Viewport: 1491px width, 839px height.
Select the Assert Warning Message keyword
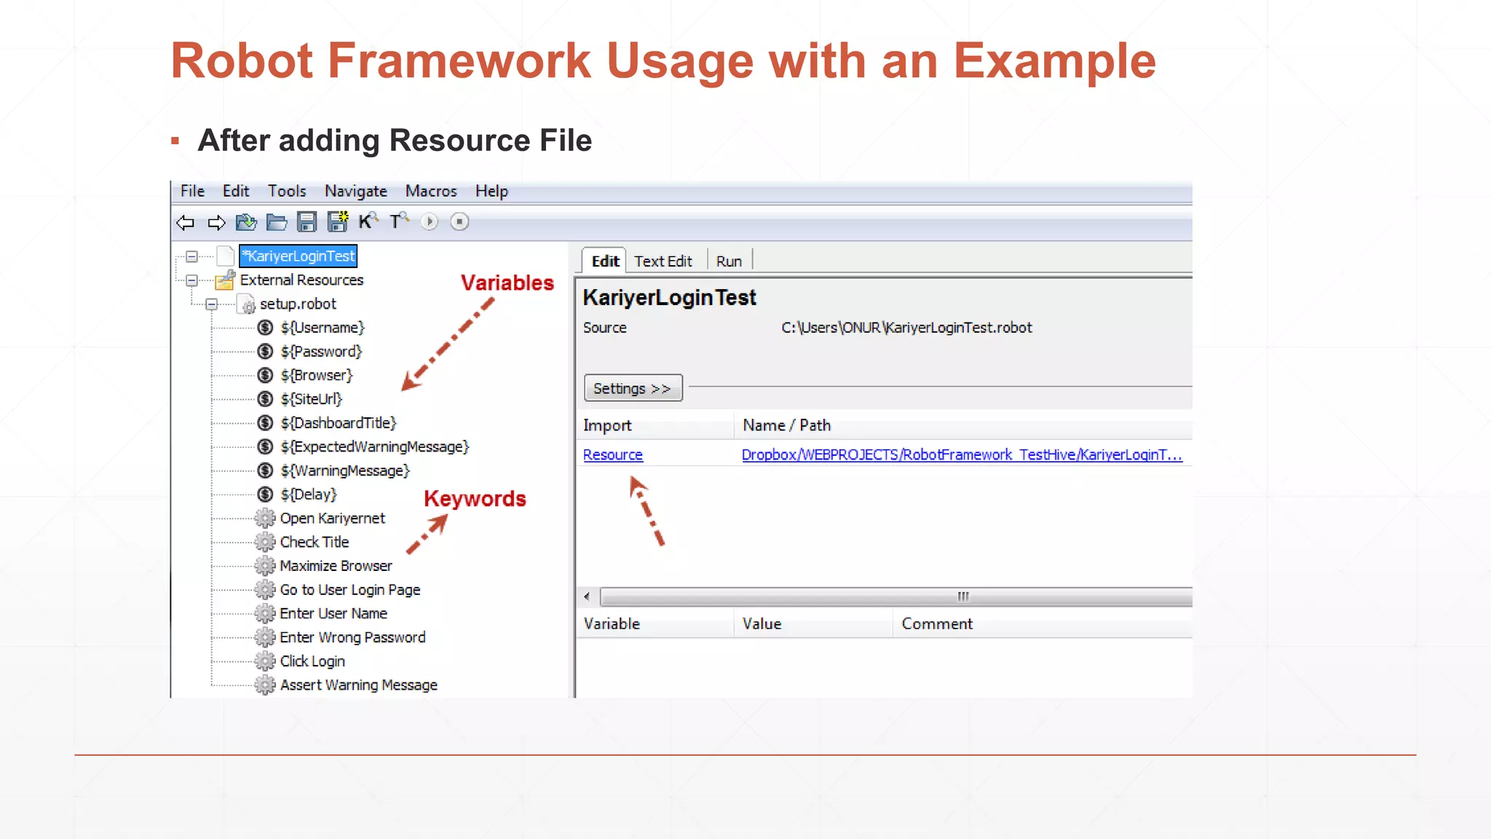[359, 685]
